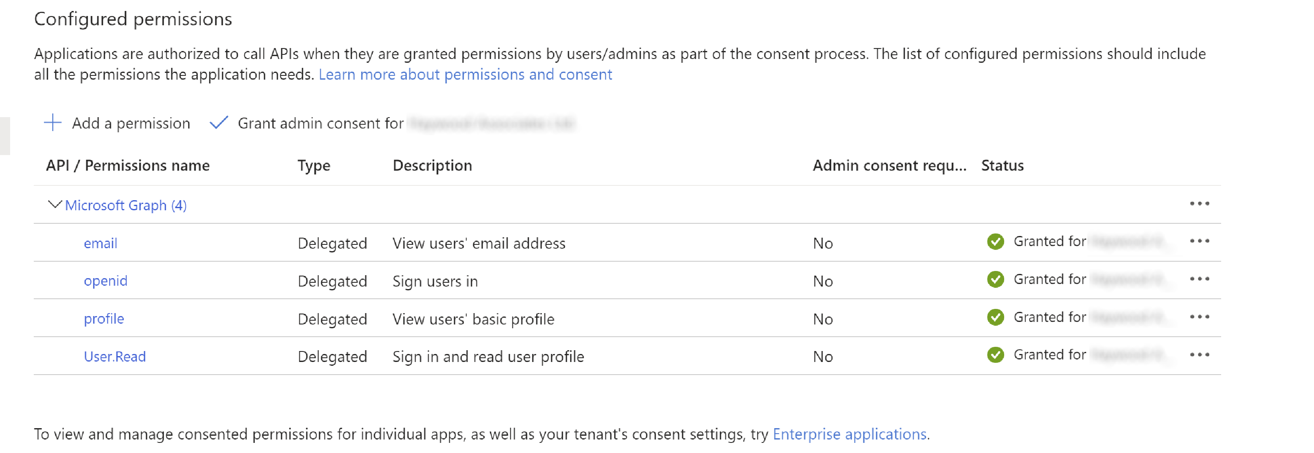Click the Microsoft Graph (4) API link

[125, 205]
